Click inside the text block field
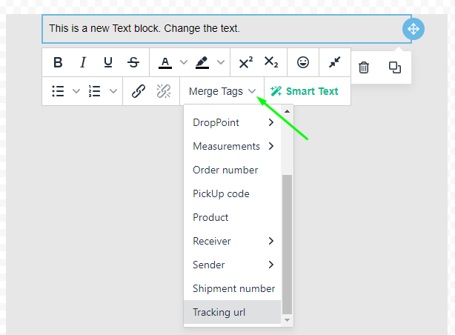This screenshot has height=335, width=455. point(222,29)
